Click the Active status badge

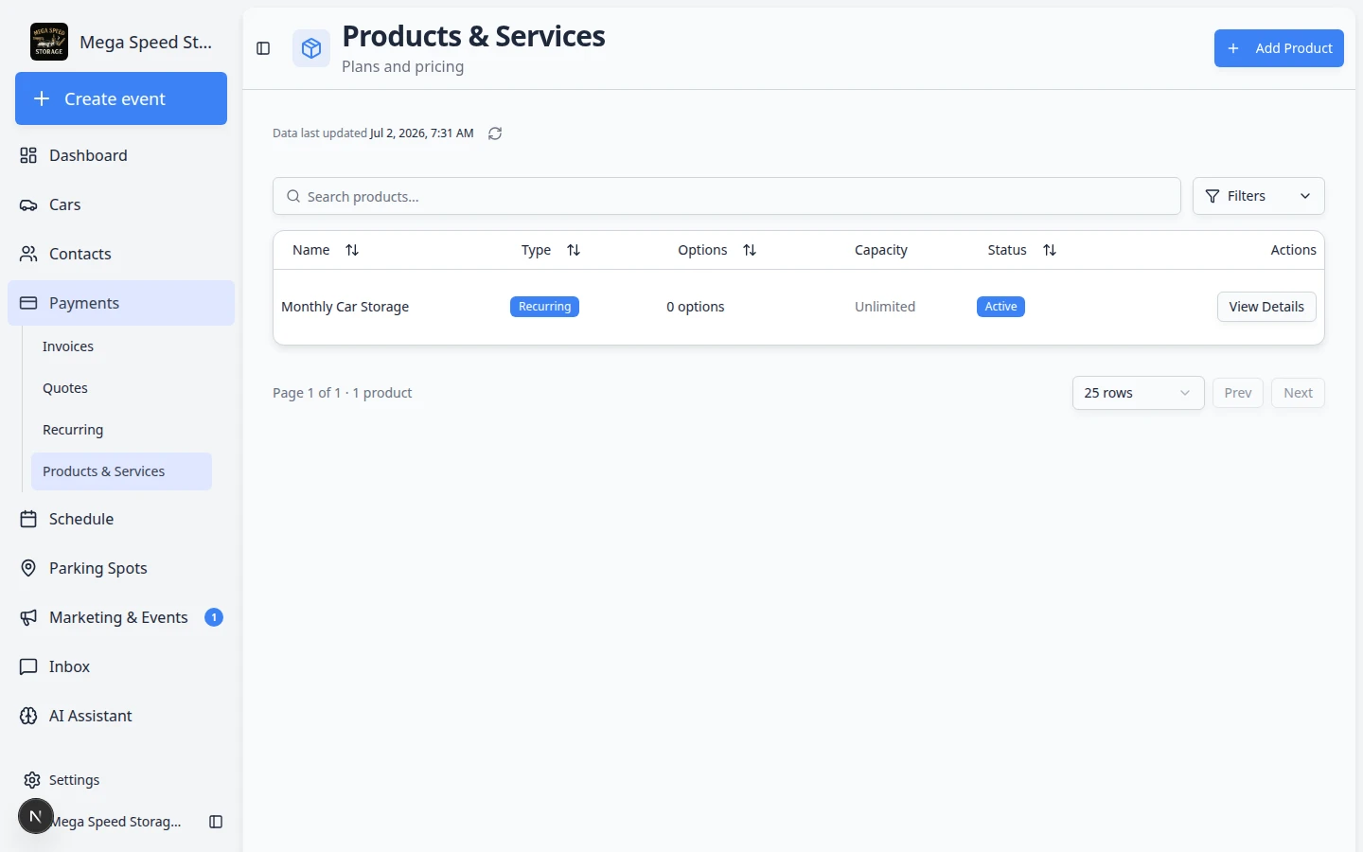pos(1000,307)
